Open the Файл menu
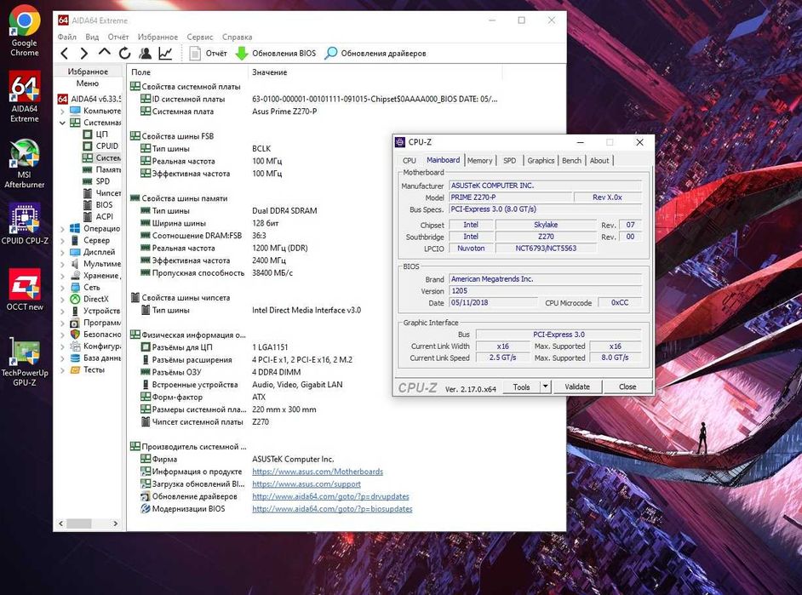The image size is (802, 595). tap(67, 37)
